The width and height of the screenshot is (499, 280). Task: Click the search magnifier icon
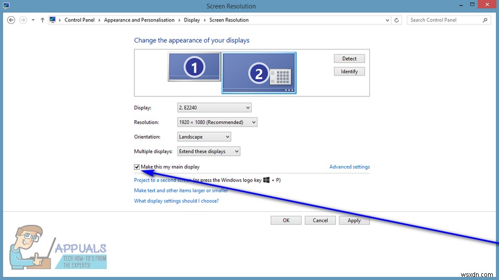(x=485, y=20)
